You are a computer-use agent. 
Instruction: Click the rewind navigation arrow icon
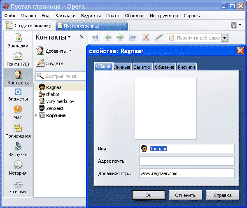click(96, 37)
